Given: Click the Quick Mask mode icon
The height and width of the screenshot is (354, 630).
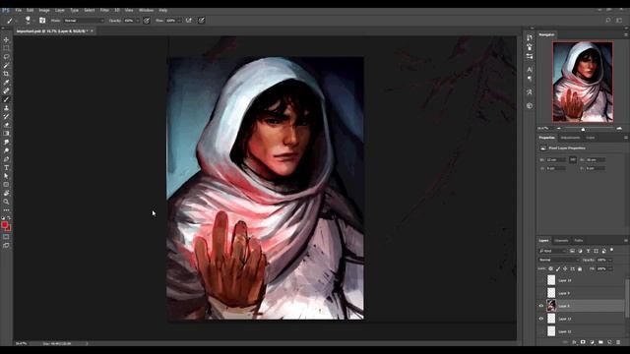Looking at the screenshot, I should (x=6, y=237).
